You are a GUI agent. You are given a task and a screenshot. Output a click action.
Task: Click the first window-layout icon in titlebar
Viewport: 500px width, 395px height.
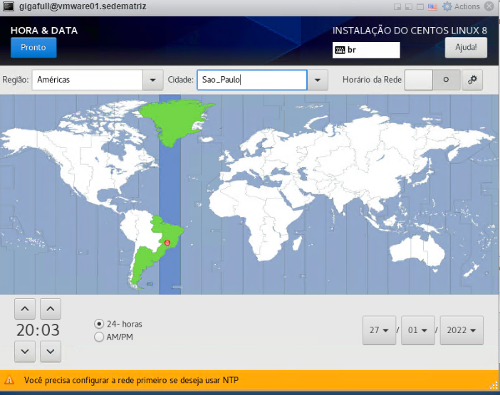coord(397,6)
